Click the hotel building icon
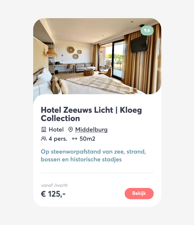 point(44,130)
